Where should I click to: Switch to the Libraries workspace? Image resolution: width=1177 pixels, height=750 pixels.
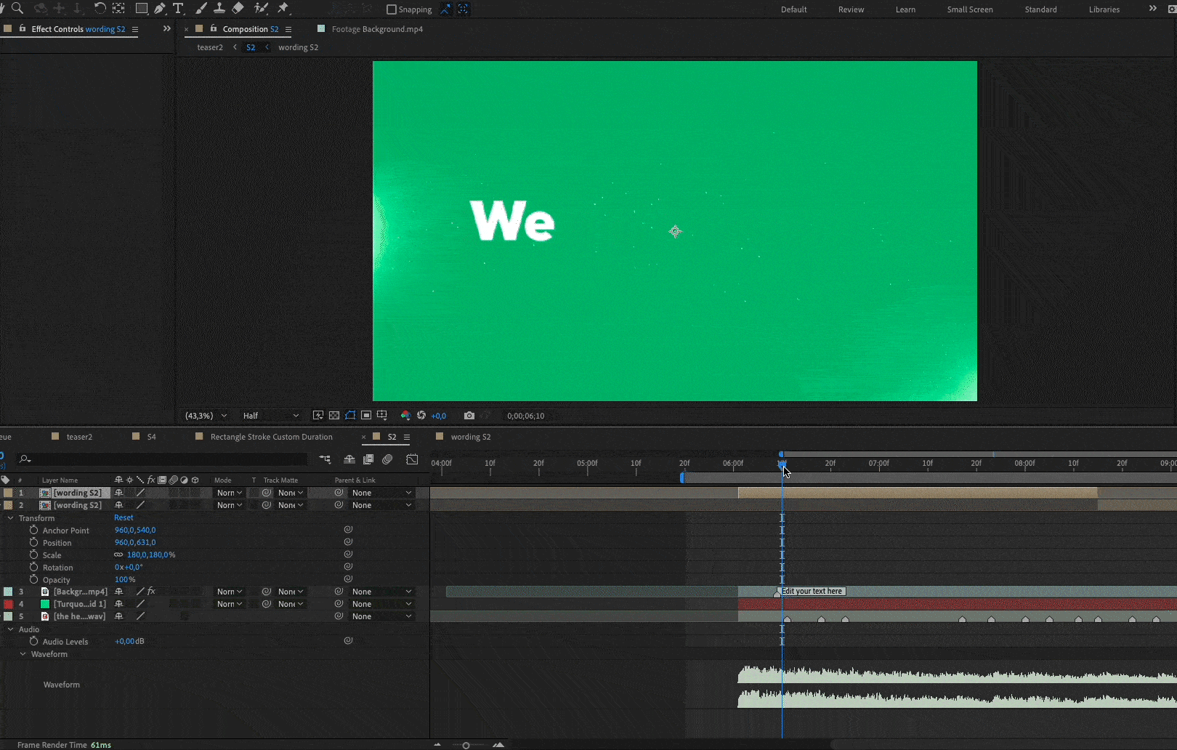point(1104,9)
